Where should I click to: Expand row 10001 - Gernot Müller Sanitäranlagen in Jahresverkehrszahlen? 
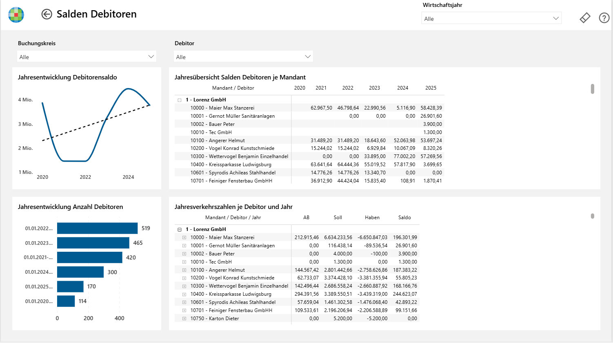[x=184, y=246]
